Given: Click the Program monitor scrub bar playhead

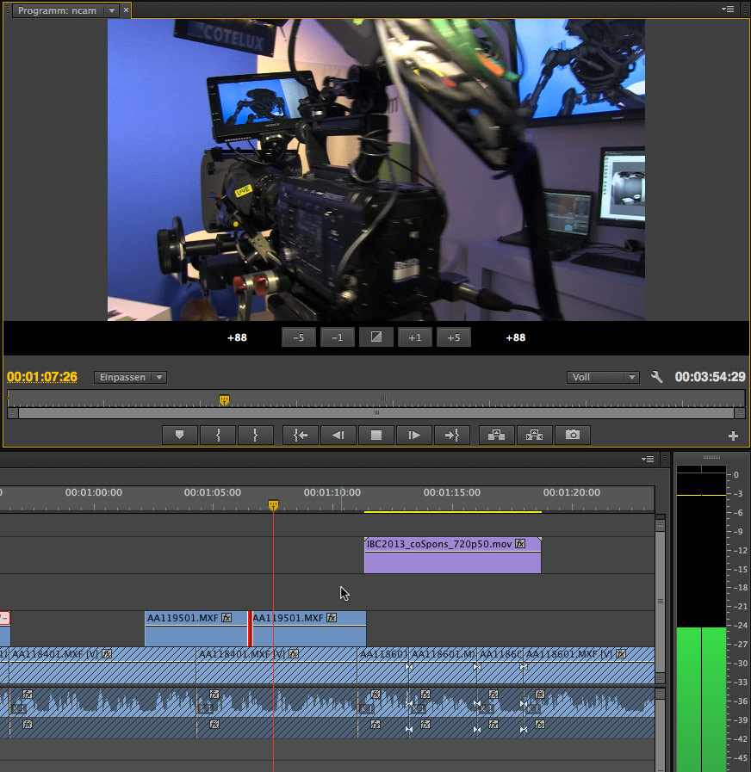Looking at the screenshot, I should 225,399.
